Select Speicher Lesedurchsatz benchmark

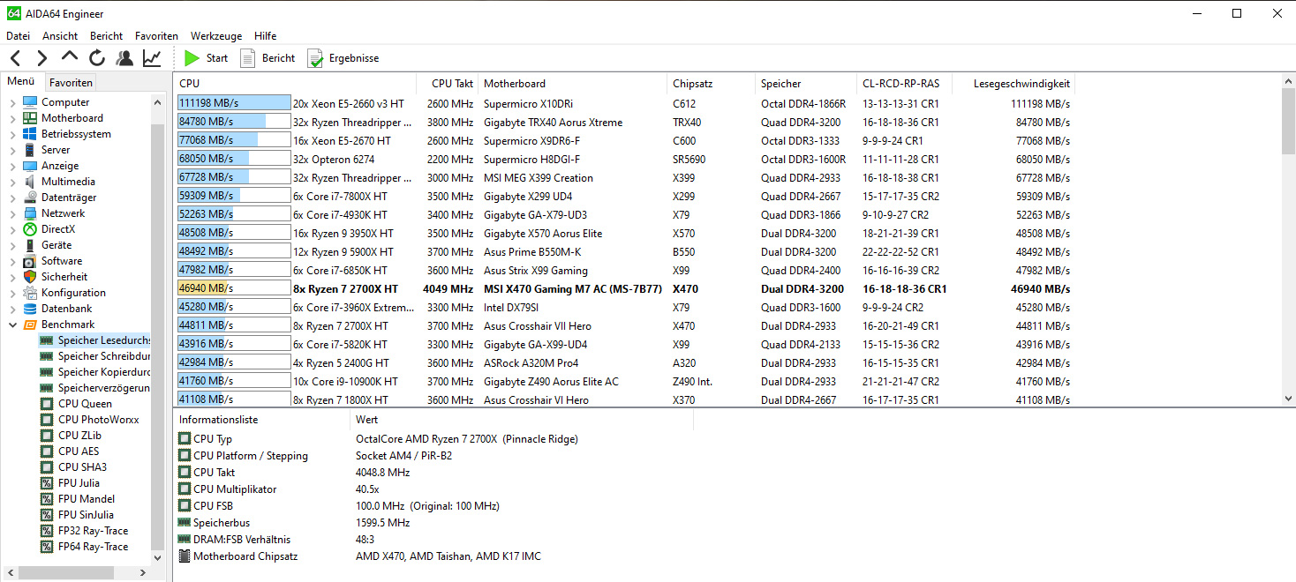(95, 340)
